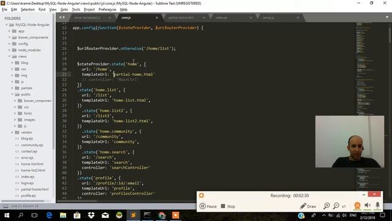
Task: Open the Tools menu
Action: coord(76,10)
